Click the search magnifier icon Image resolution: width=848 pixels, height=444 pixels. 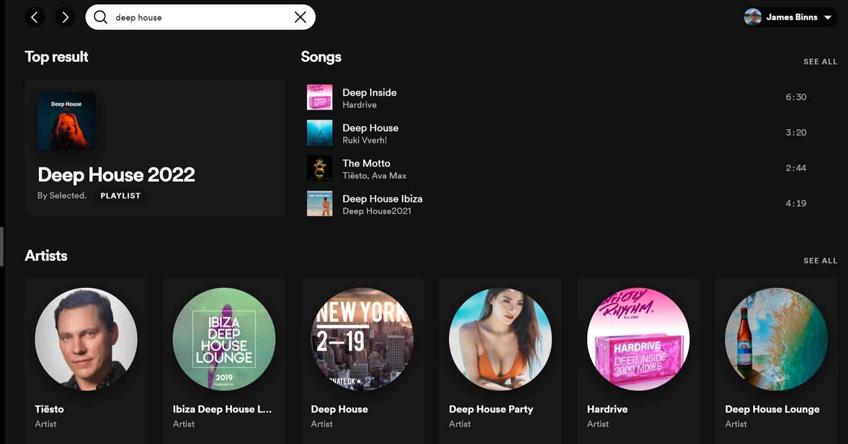(100, 17)
